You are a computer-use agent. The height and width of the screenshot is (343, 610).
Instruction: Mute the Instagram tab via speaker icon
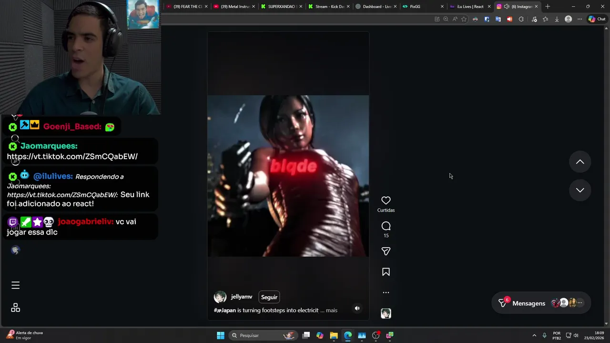(x=507, y=7)
